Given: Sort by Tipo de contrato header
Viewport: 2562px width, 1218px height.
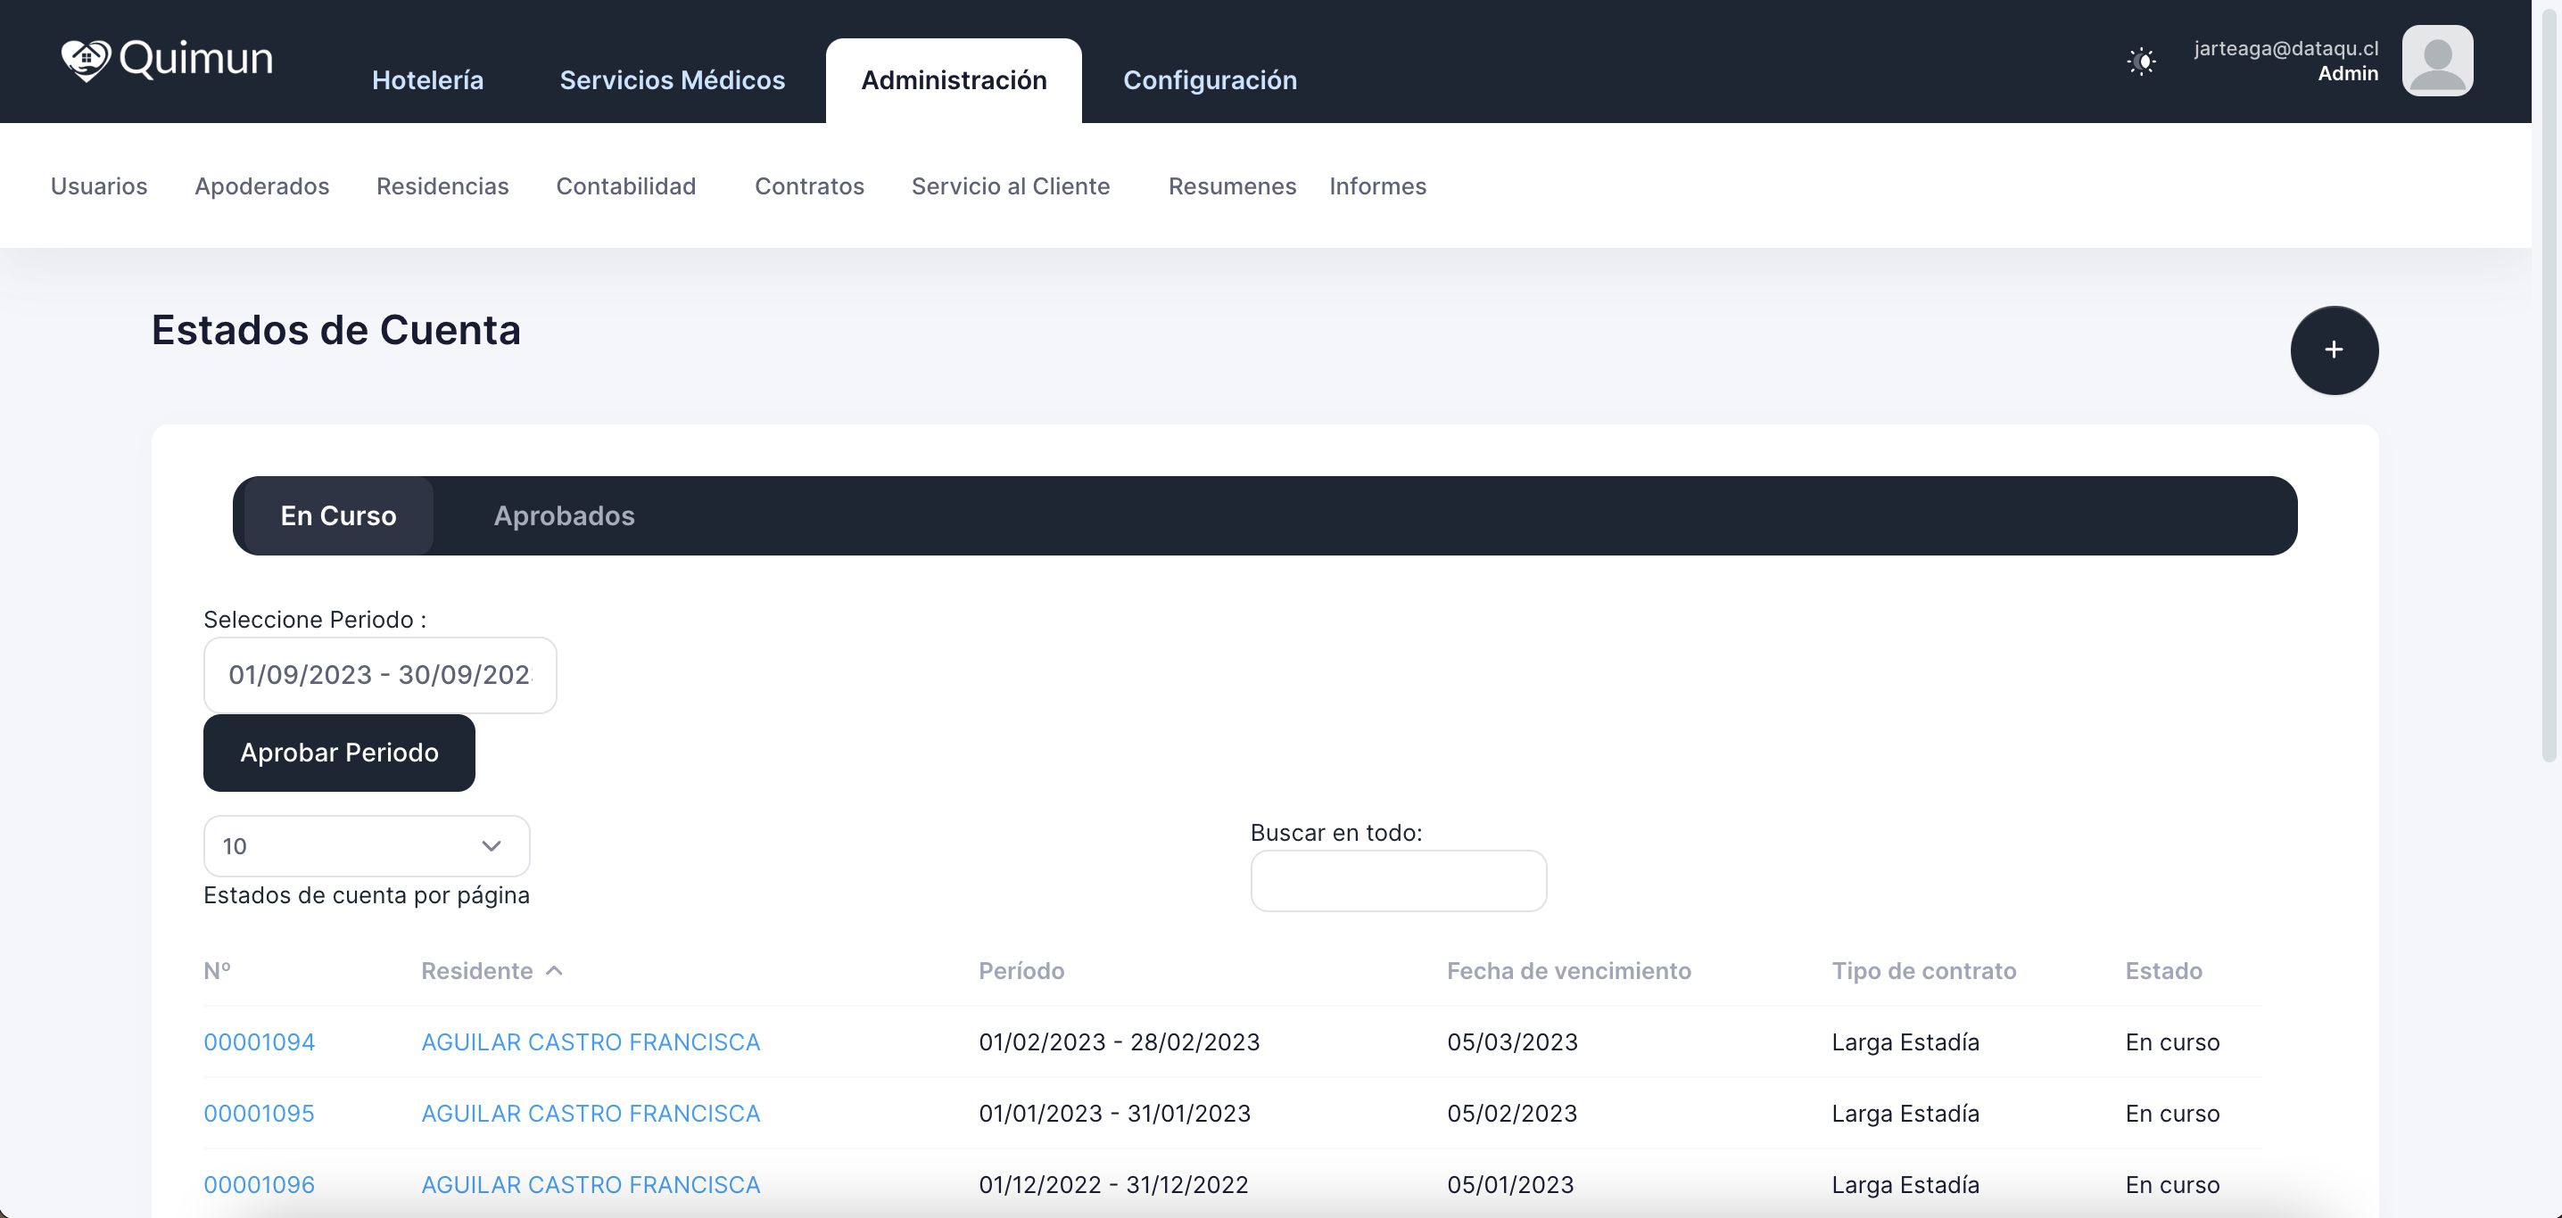Looking at the screenshot, I should pos(1923,970).
